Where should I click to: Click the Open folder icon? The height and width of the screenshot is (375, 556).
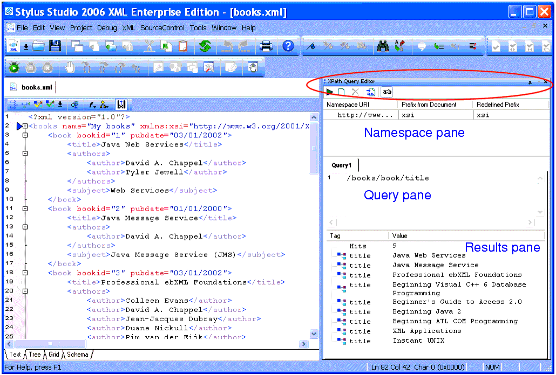pos(38,46)
